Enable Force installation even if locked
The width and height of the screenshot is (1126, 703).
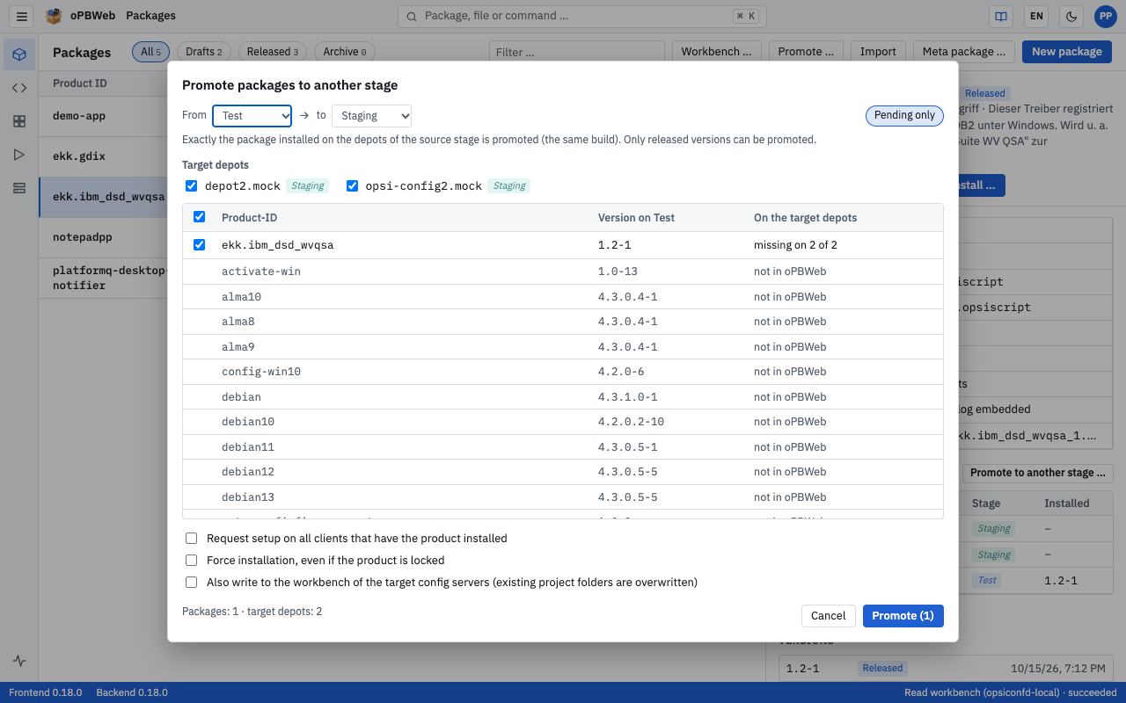point(191,560)
